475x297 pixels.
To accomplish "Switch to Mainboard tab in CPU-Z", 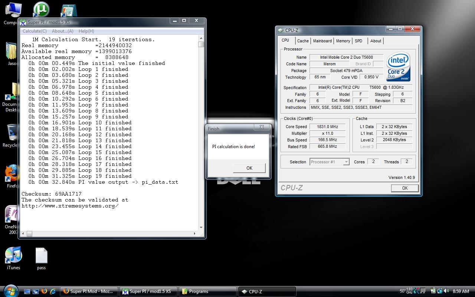I will (322, 41).
